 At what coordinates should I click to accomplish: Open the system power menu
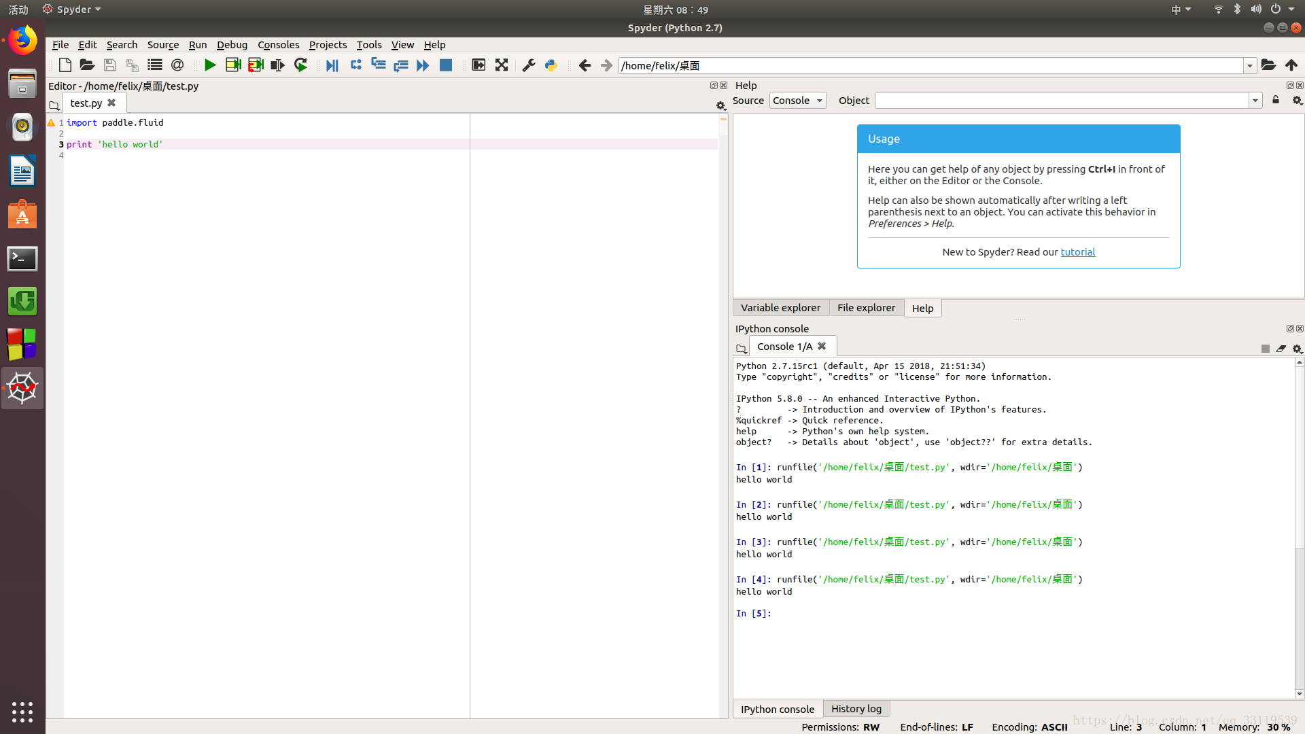tap(1282, 10)
